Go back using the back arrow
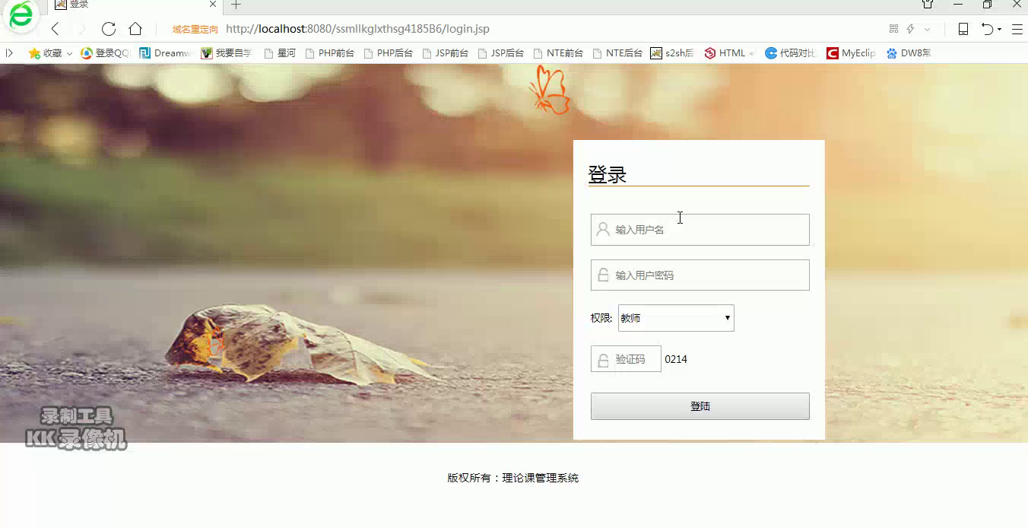The height and width of the screenshot is (528, 1028). [55, 29]
